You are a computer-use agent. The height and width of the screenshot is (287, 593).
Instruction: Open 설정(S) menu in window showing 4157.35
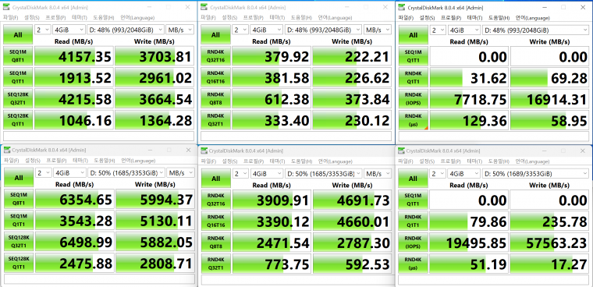32,17
